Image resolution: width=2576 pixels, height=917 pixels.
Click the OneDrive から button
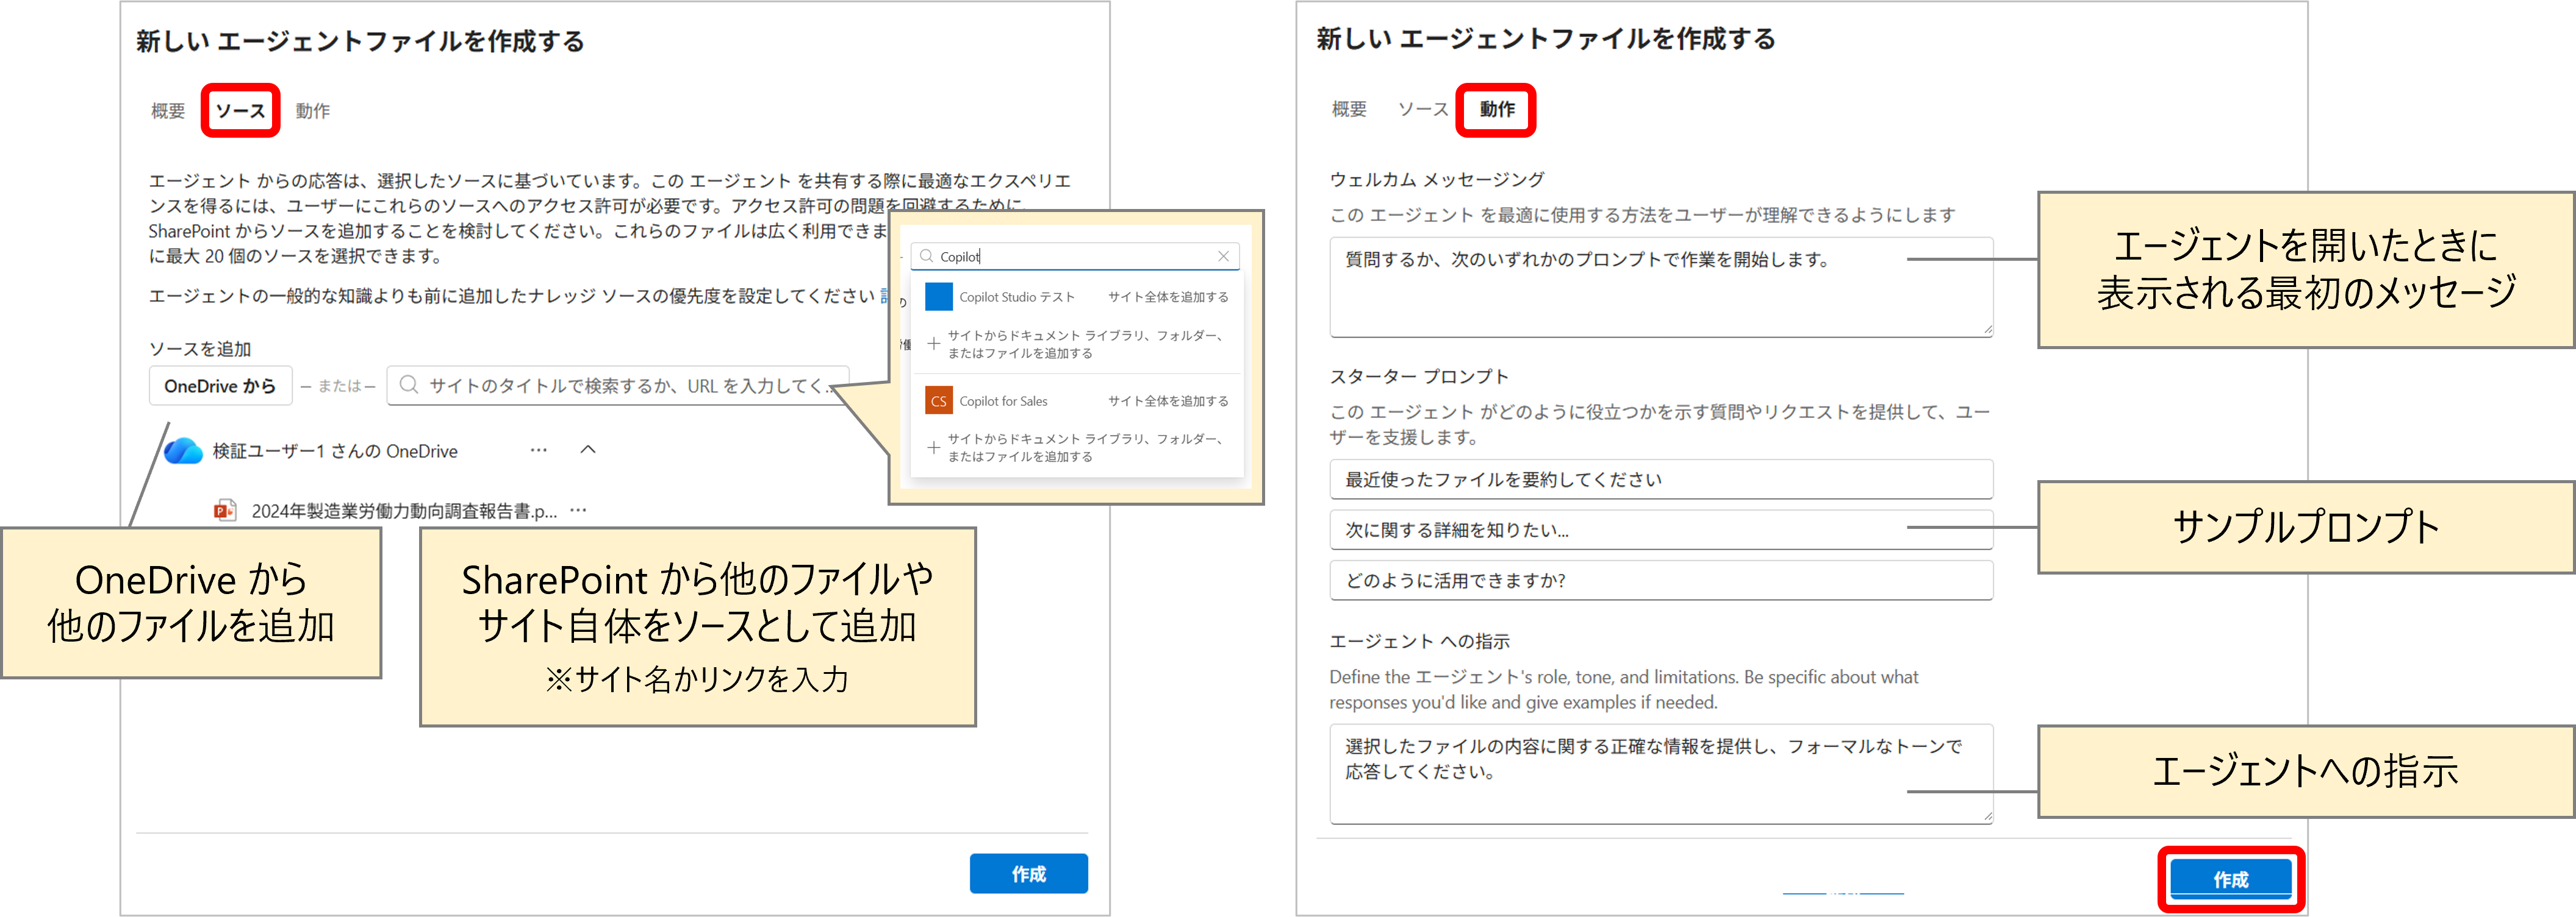(x=220, y=386)
